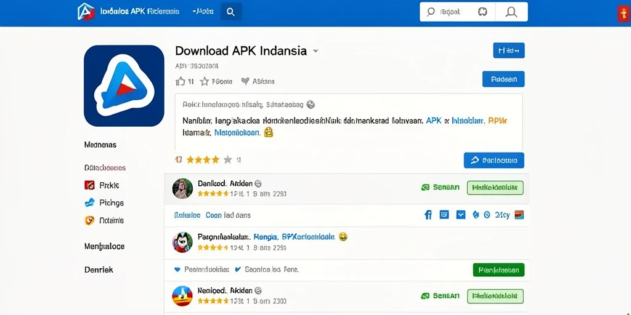Click the heart icon beside ASirana
This screenshot has height=315, width=631.
245,81
